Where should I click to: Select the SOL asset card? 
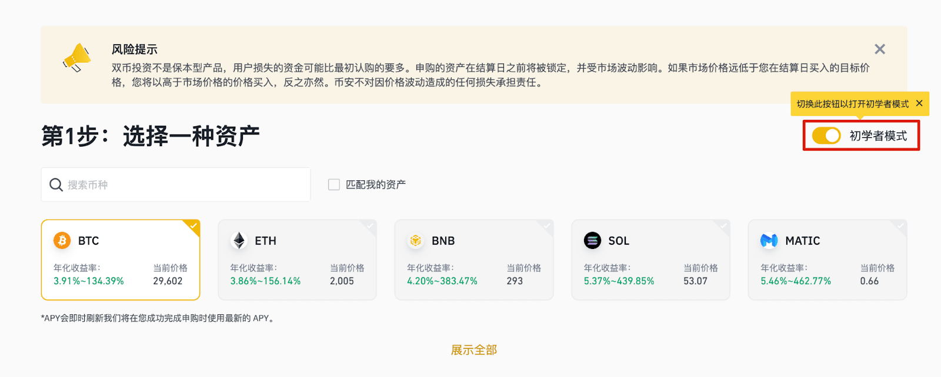point(651,260)
